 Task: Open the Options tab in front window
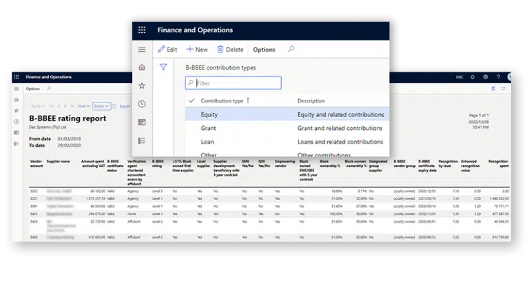point(264,50)
